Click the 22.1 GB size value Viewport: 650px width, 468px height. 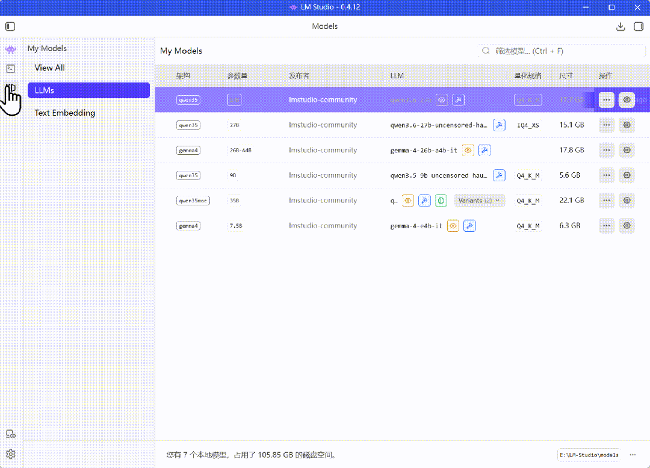(572, 201)
